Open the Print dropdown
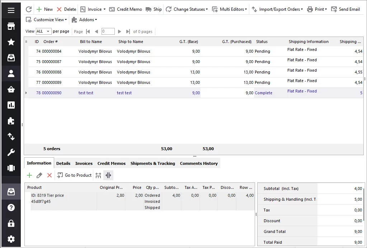Screen dimensions: 367x248 coord(317,9)
